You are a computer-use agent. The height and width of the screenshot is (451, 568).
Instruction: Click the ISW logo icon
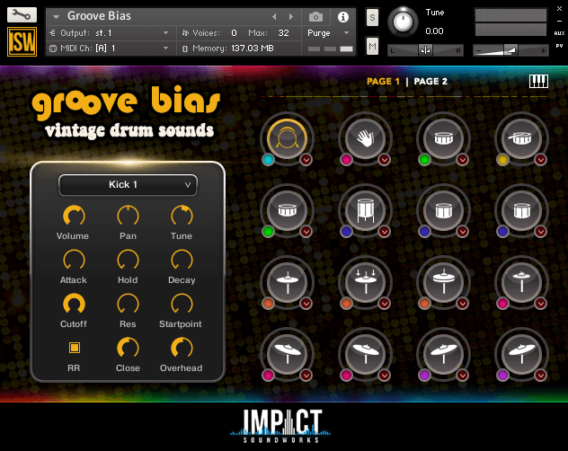pos(22,42)
